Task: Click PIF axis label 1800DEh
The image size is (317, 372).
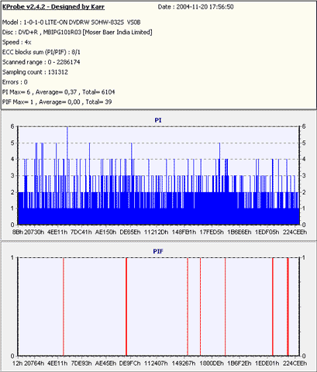Action: (212, 363)
